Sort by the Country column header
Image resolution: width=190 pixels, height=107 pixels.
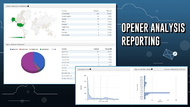click(x=64, y=11)
